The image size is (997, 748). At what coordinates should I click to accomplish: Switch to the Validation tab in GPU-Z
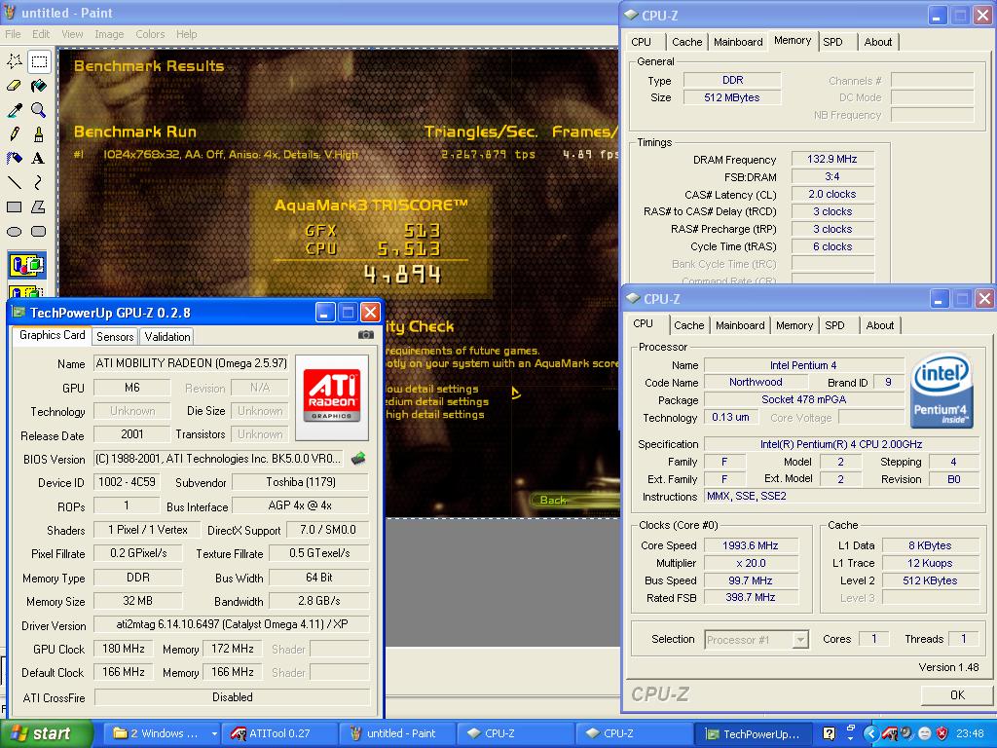point(167,336)
